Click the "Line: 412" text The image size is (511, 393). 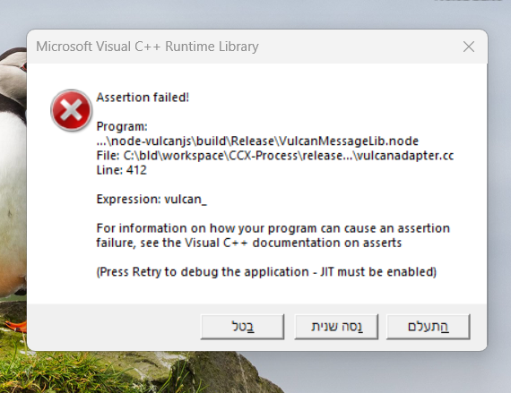tap(122, 170)
